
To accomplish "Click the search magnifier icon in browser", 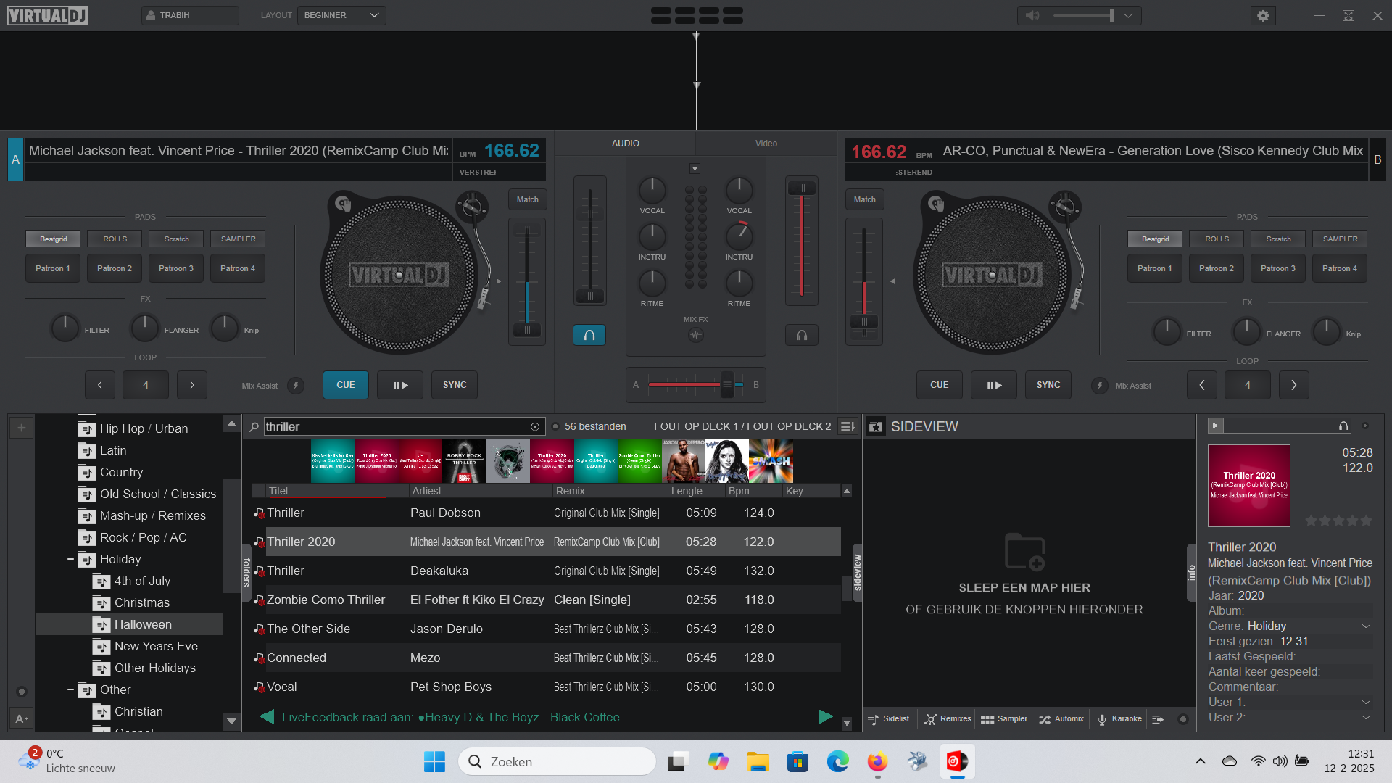I will tap(254, 427).
